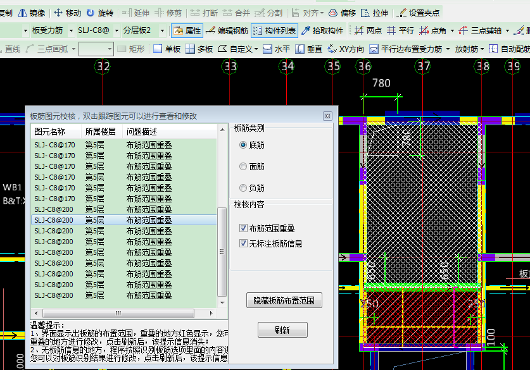Click 平行边布置受力筋 tool
Viewport: 530px width, 370px height.
(x=406, y=49)
